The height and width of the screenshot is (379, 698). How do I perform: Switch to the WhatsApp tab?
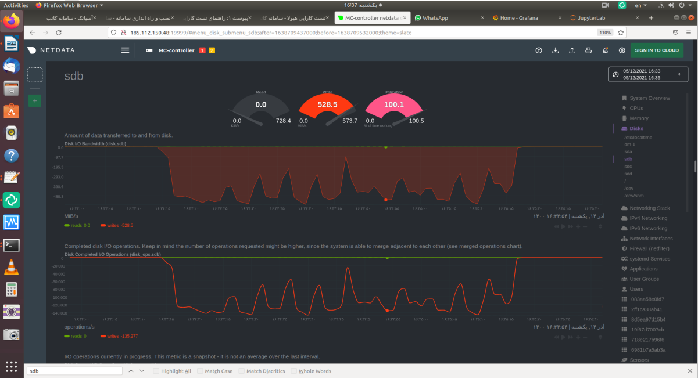[450, 18]
